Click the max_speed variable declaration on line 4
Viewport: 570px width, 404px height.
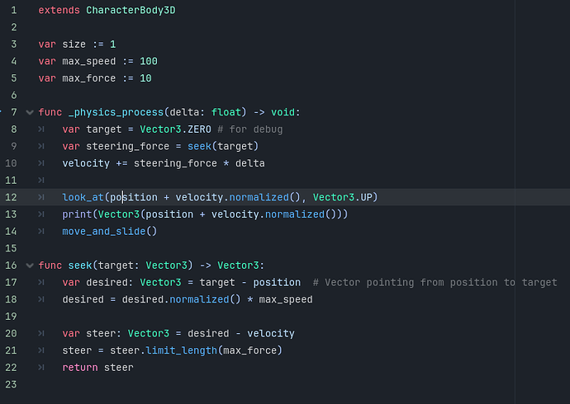pos(89,61)
